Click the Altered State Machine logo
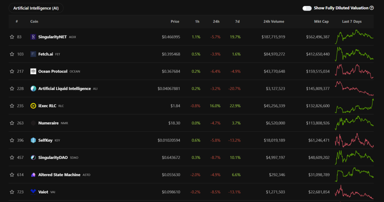 (x=33, y=175)
